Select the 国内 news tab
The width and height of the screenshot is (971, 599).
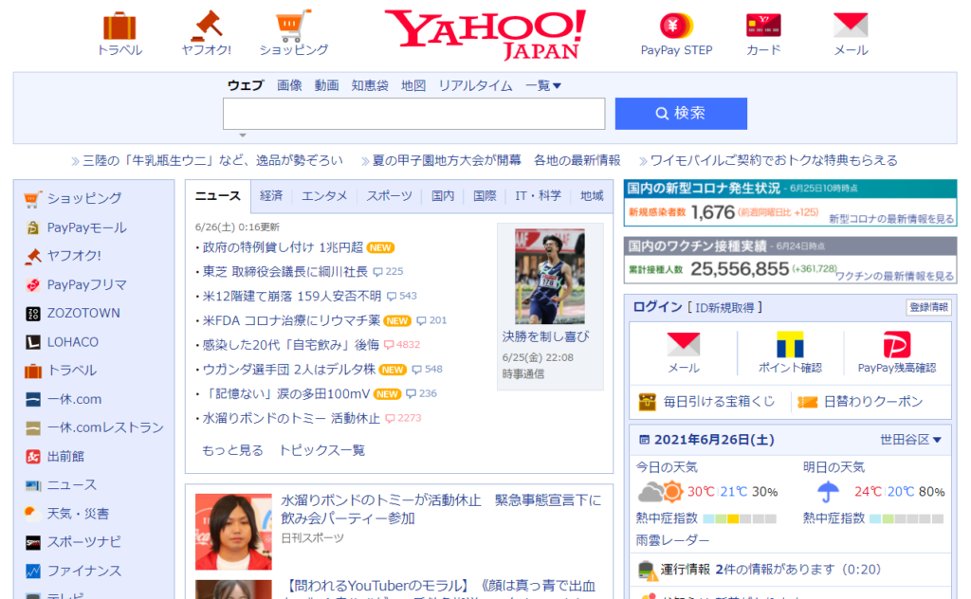click(x=442, y=195)
